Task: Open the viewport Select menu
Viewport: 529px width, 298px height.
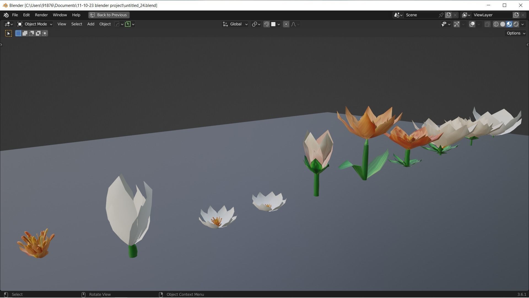Action: 77,24
